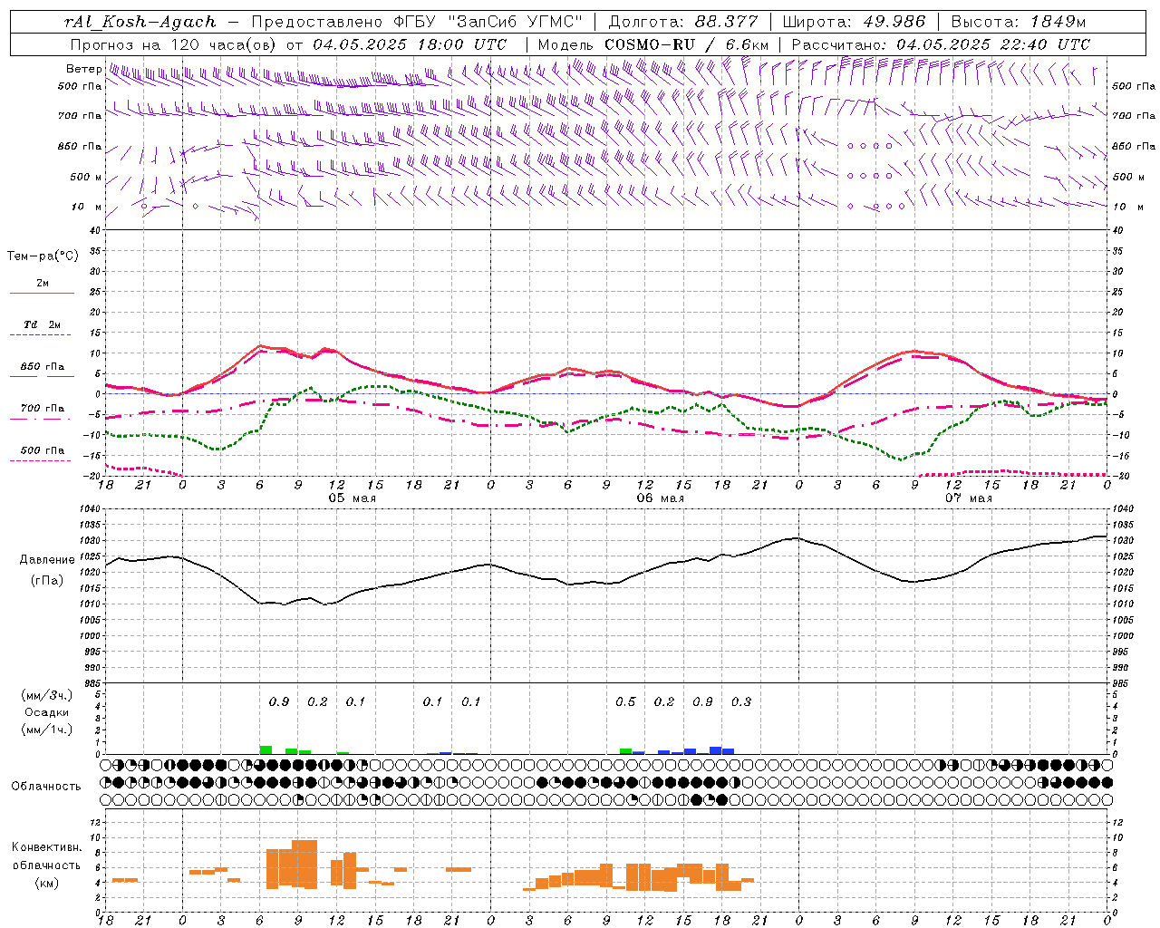Click the Прогноз на 120 часа(ов) text

coord(175,43)
